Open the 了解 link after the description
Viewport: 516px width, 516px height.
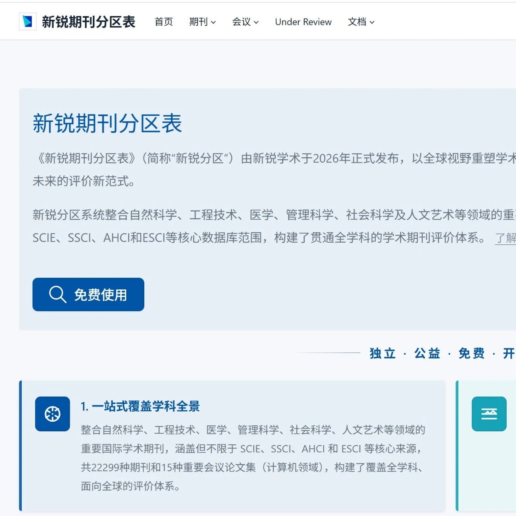point(506,238)
